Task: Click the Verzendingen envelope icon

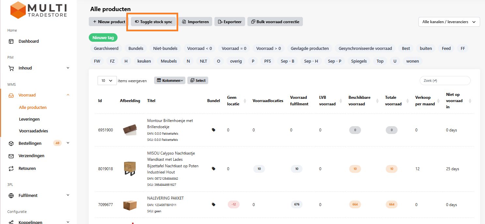Action: [x=11, y=156]
